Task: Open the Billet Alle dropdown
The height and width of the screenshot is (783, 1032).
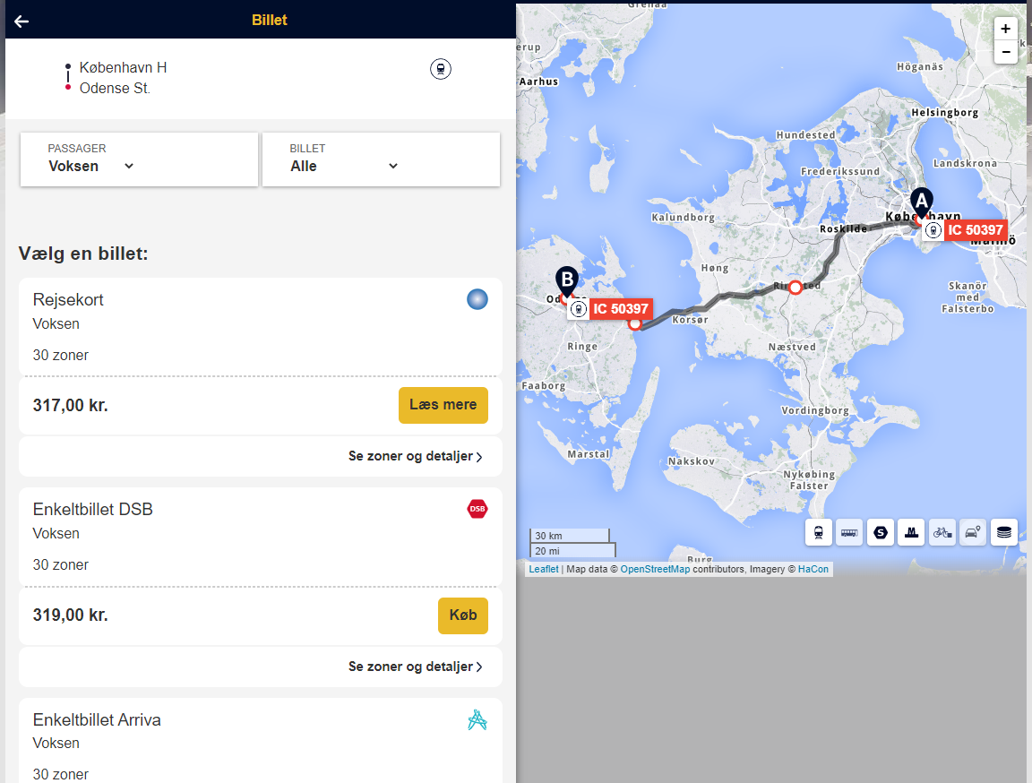Action: (x=381, y=159)
